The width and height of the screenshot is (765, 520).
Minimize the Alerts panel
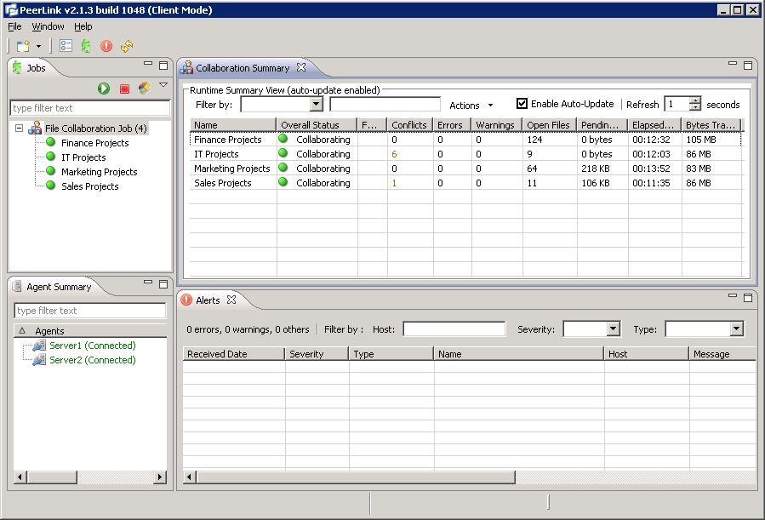[x=733, y=295]
